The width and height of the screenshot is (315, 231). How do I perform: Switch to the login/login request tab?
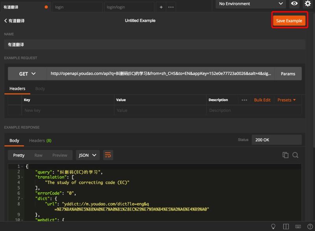tap(129, 7)
